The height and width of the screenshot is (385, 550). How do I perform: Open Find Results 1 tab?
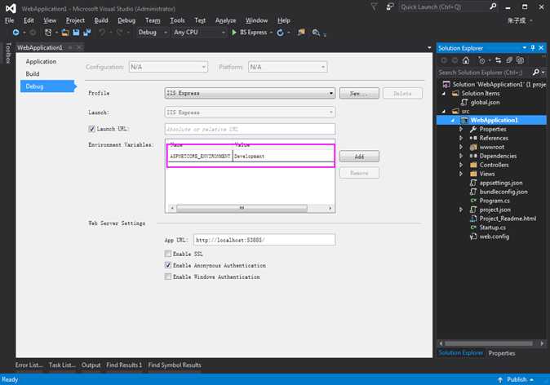124,365
